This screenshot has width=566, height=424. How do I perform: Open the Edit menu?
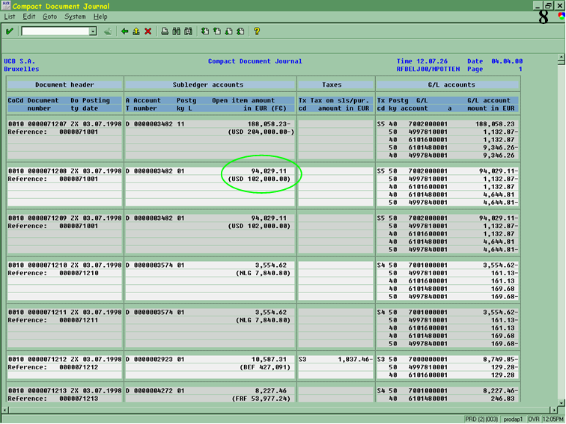tap(29, 16)
